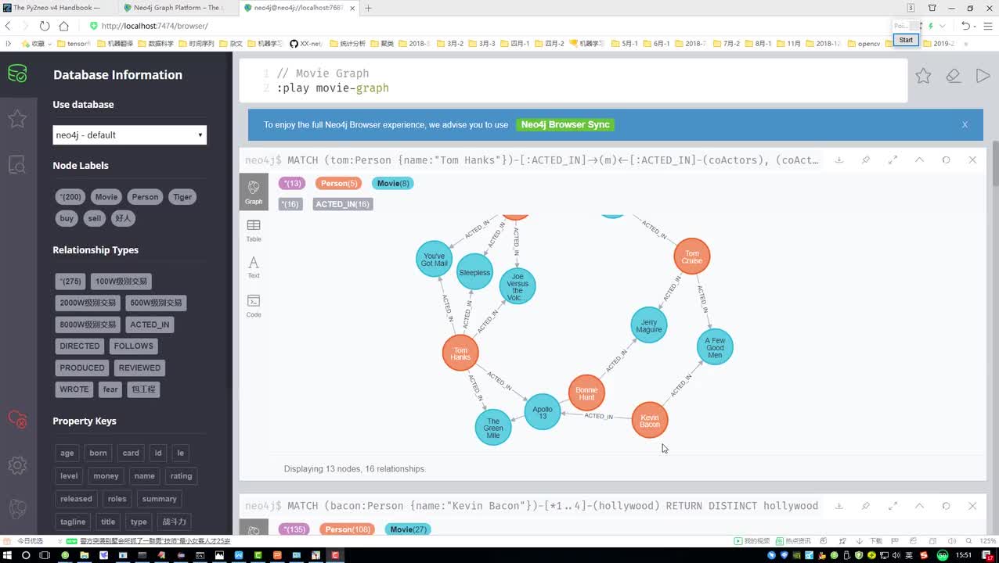This screenshot has width=999, height=563.
Task: Select the A Few Good Men node
Action: [x=715, y=347]
